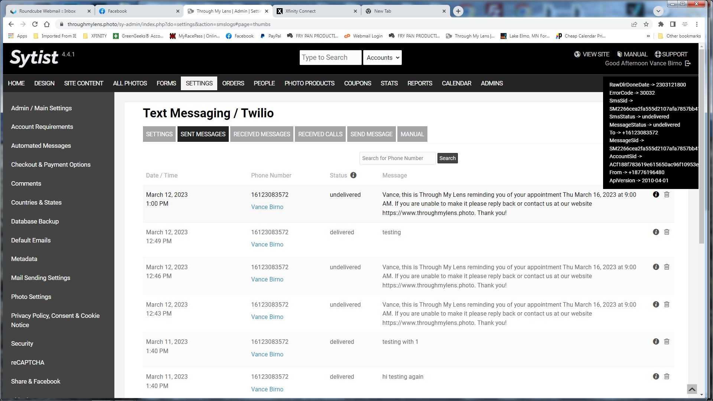Open Vance Birno link in 12:49 PM row
This screenshot has width=713, height=401.
(267, 244)
